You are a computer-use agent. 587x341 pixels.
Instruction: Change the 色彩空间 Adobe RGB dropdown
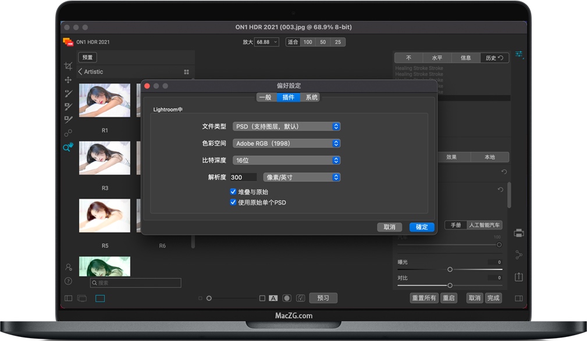click(x=286, y=143)
